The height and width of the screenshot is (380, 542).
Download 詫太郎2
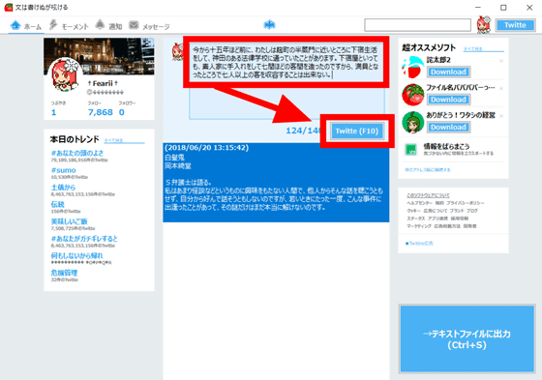click(x=448, y=72)
